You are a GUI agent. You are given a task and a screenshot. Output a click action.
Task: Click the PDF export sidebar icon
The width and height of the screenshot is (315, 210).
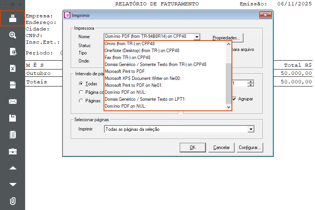pos(13,85)
